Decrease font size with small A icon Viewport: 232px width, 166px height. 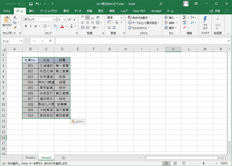pos(74,19)
